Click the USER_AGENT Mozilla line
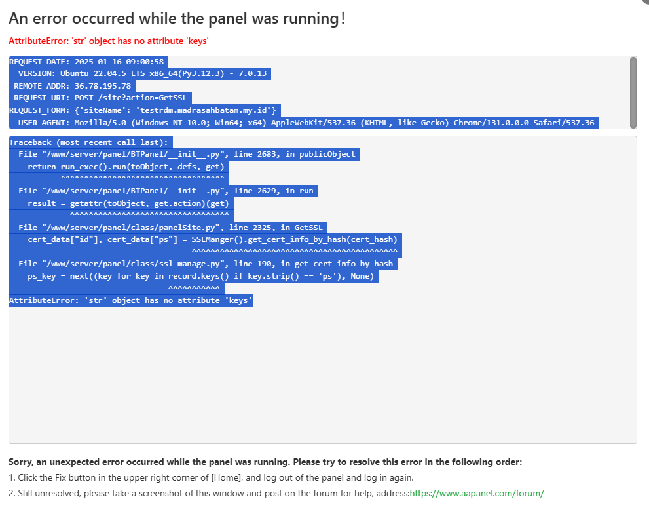This screenshot has height=518, width=649. (306, 123)
